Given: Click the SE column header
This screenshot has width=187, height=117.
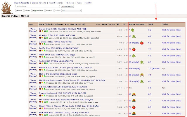Looking at the screenshot, I should click(118, 24).
